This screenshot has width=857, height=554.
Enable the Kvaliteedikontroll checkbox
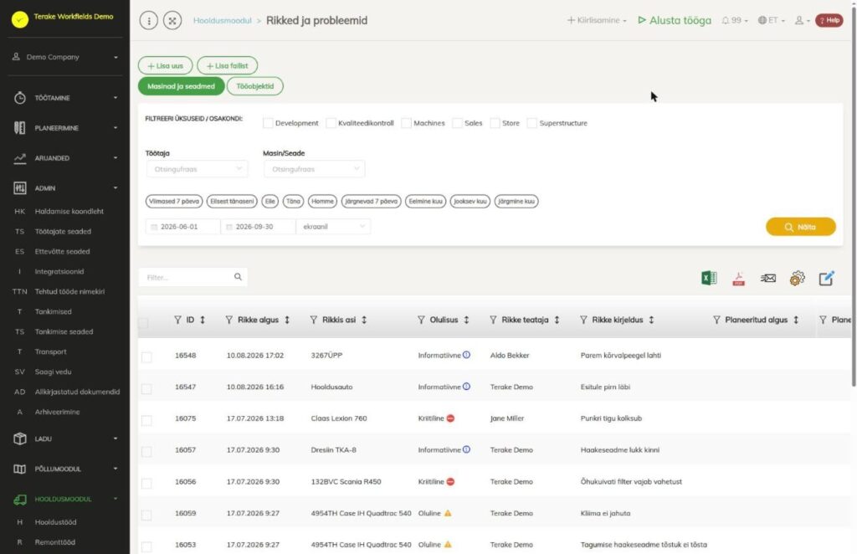pos(331,123)
